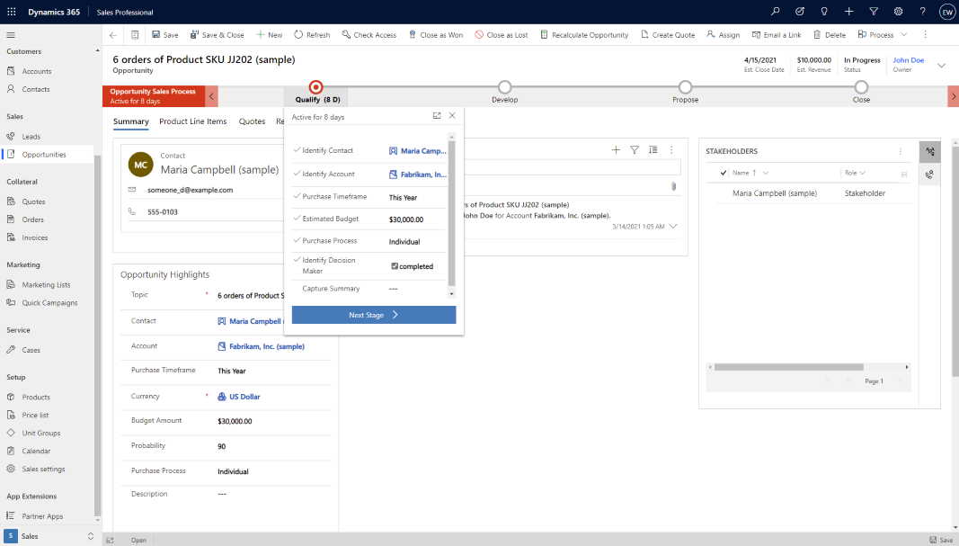Click Save in the bottom status bar
959x546 pixels.
(x=941, y=540)
